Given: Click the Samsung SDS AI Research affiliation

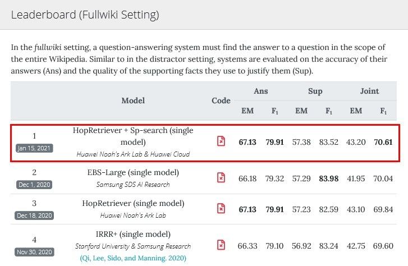Looking at the screenshot, I should pyautogui.click(x=133, y=184).
